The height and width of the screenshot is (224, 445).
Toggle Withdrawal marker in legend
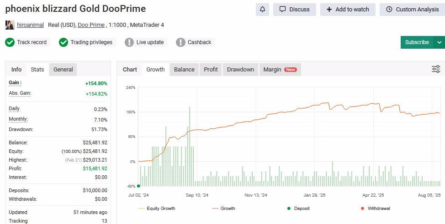pos(375,209)
